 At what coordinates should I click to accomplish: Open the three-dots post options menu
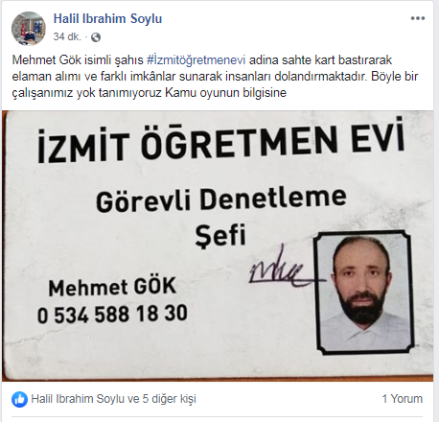click(418, 18)
